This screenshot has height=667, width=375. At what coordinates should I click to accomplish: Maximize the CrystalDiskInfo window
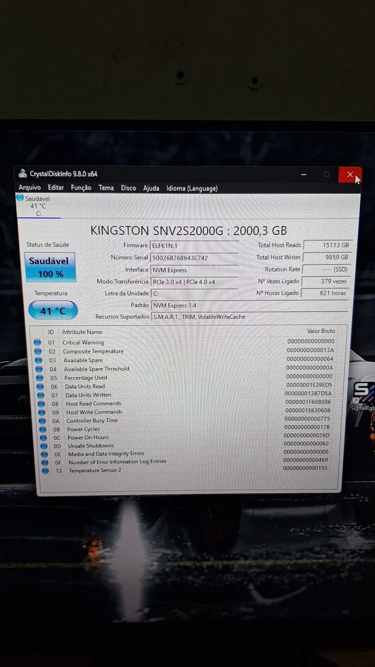pyautogui.click(x=327, y=175)
